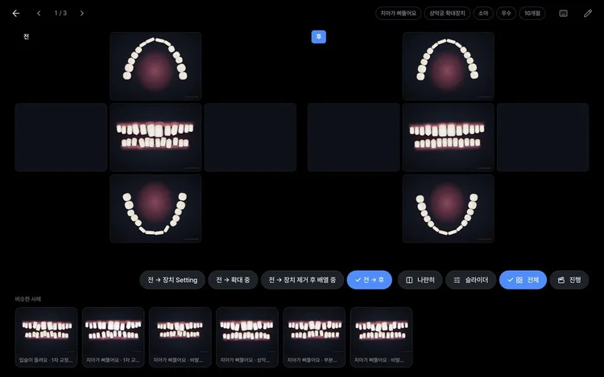The height and width of the screenshot is (377, 604).
Task: Click the 소아 tag chip
Action: 483,14
